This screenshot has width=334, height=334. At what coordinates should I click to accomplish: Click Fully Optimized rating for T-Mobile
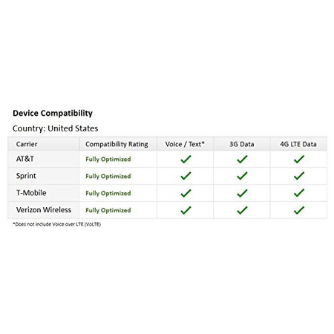coord(108,193)
